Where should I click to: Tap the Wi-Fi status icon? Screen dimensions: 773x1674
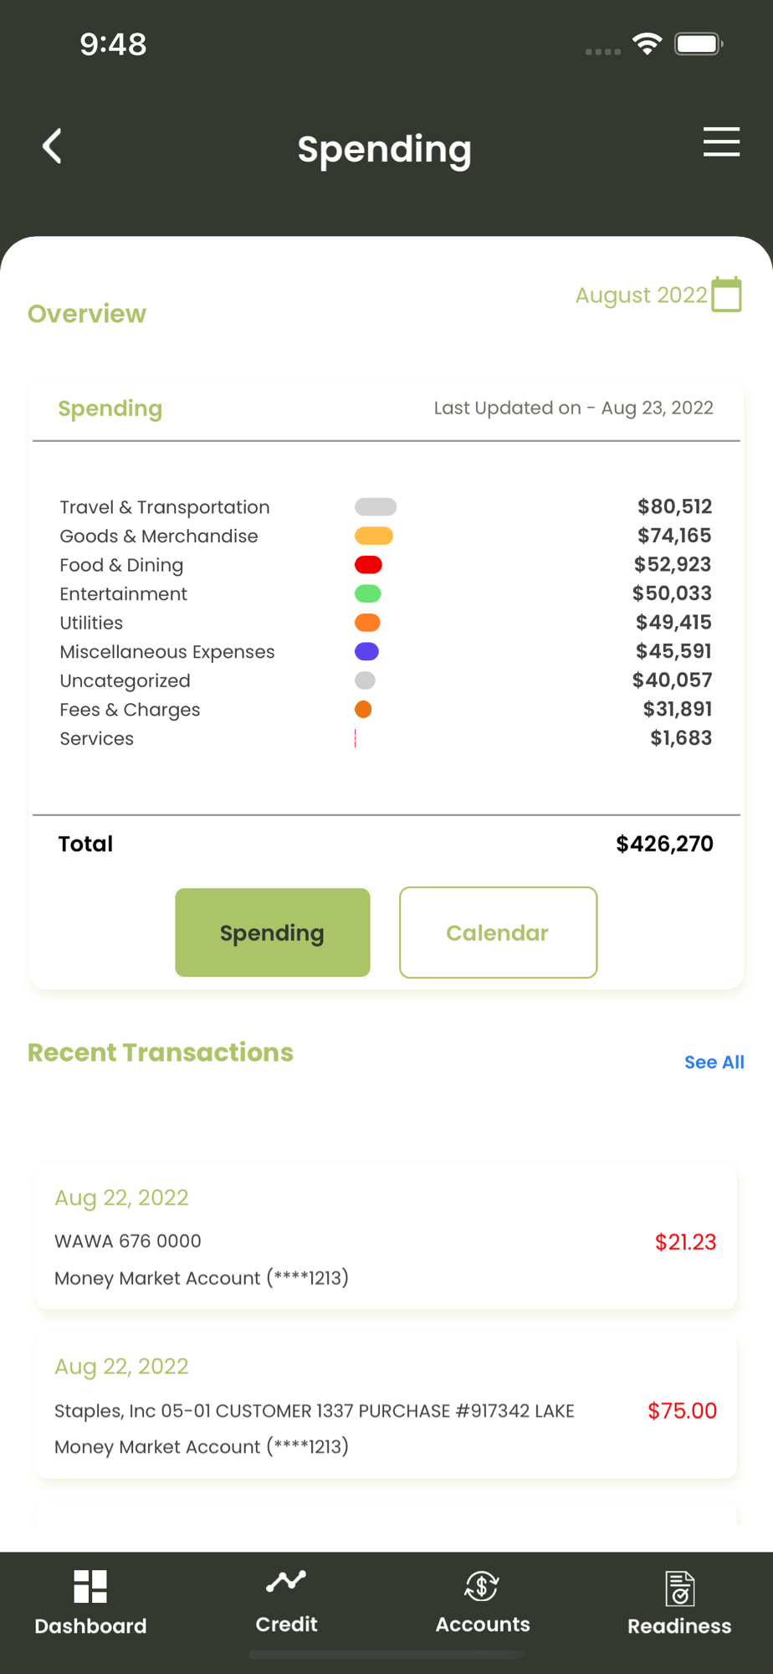pyautogui.click(x=648, y=44)
